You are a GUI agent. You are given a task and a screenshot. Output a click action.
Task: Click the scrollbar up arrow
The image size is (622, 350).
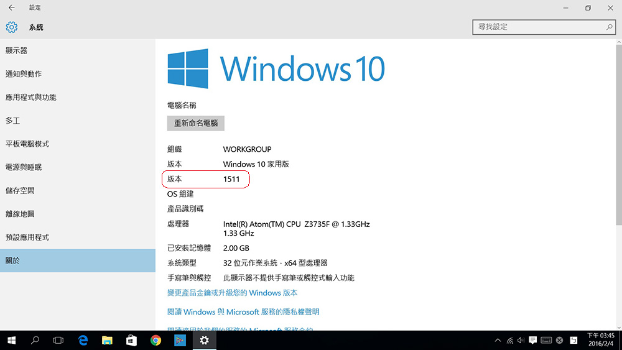click(x=619, y=42)
